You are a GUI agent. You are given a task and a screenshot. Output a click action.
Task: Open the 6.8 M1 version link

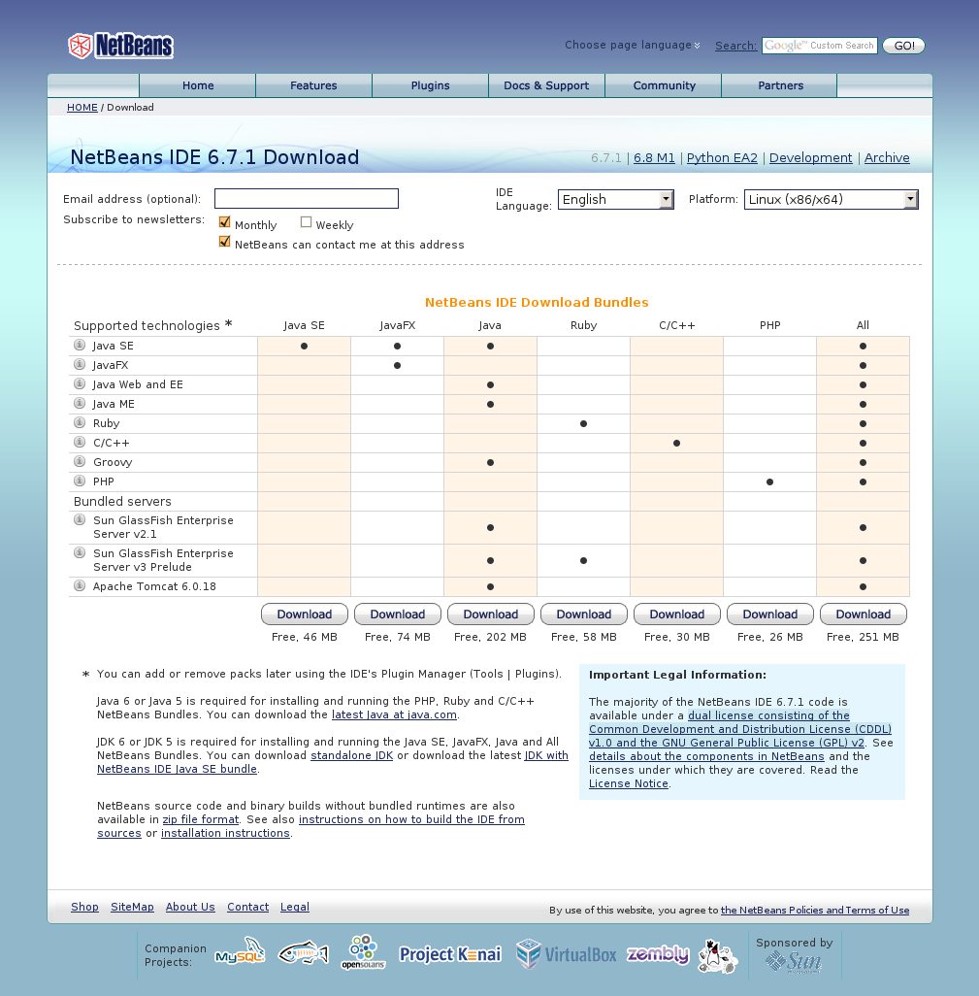pyautogui.click(x=654, y=157)
